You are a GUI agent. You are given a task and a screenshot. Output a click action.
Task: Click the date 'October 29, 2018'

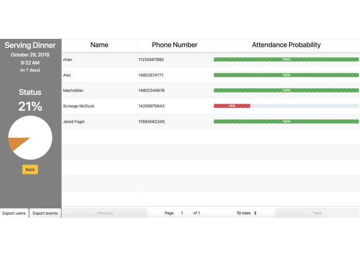point(30,54)
